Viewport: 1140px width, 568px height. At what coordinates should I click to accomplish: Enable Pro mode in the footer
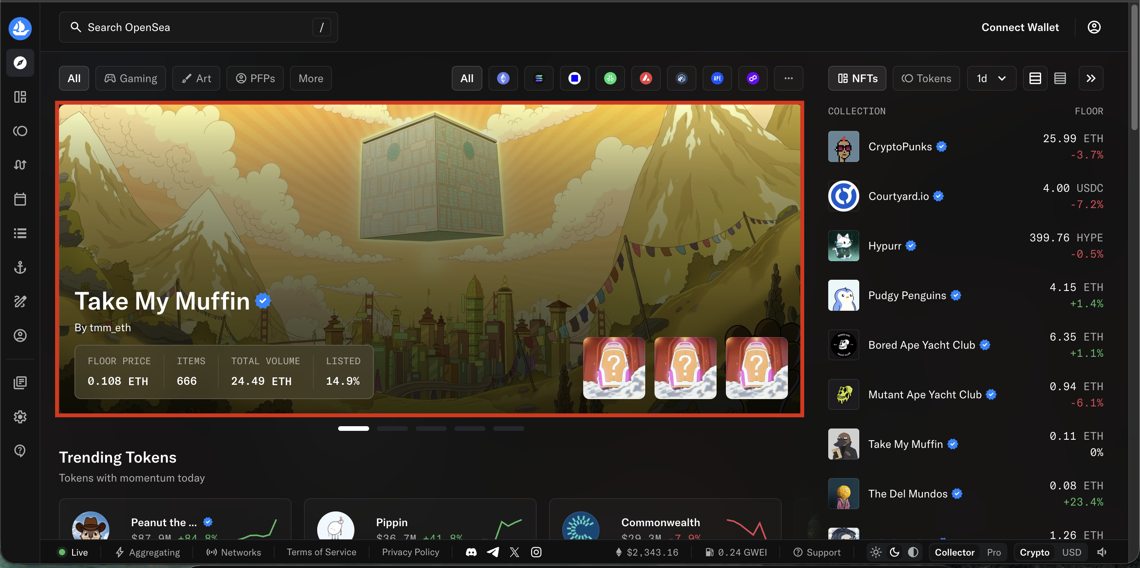[993, 552]
